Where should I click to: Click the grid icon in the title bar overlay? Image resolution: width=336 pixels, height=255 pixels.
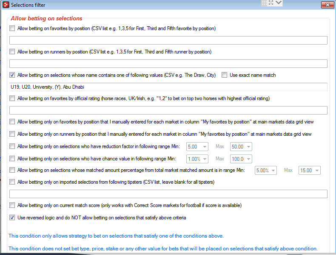click(265, 3)
